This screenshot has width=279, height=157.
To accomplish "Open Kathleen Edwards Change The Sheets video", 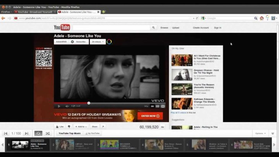I will [196, 103].
